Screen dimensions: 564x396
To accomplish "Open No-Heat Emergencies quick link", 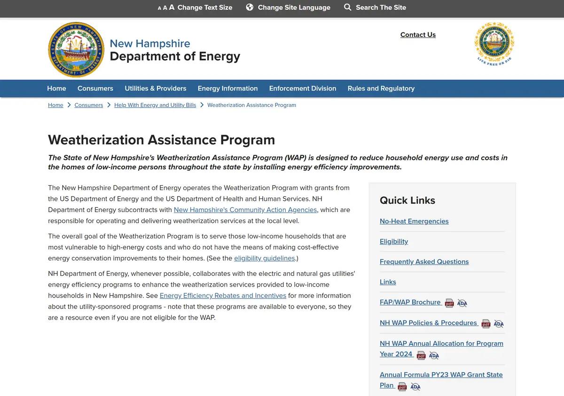I will click(x=414, y=221).
